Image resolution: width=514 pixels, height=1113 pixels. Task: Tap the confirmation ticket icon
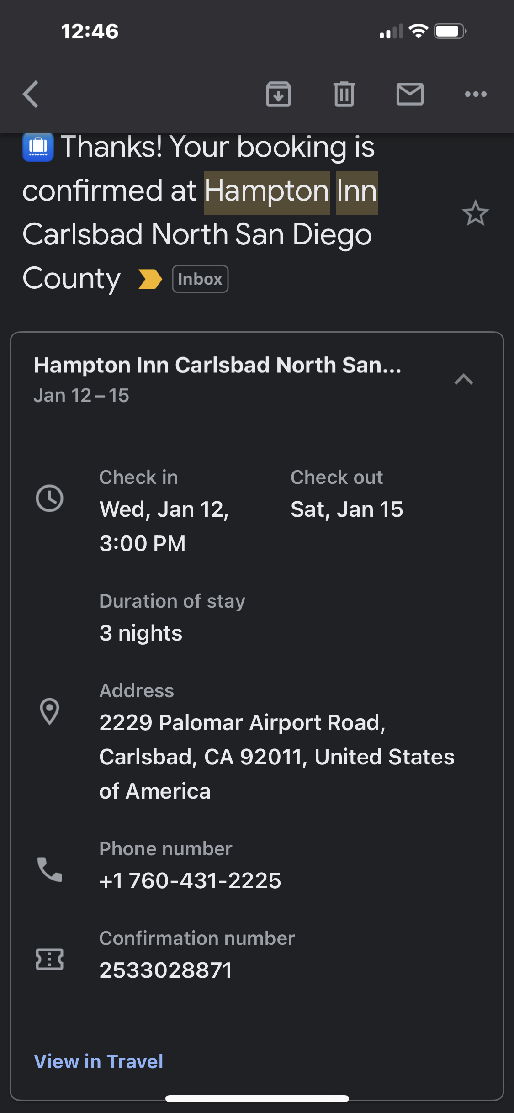tap(49, 959)
